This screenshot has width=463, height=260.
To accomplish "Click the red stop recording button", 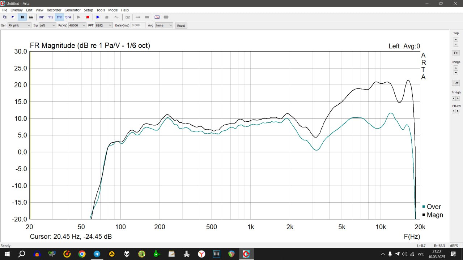I will click(88, 17).
